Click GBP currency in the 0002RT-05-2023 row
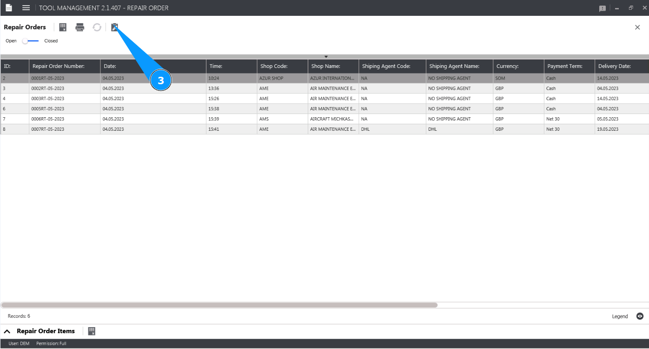This screenshot has width=649, height=349. (x=519, y=88)
